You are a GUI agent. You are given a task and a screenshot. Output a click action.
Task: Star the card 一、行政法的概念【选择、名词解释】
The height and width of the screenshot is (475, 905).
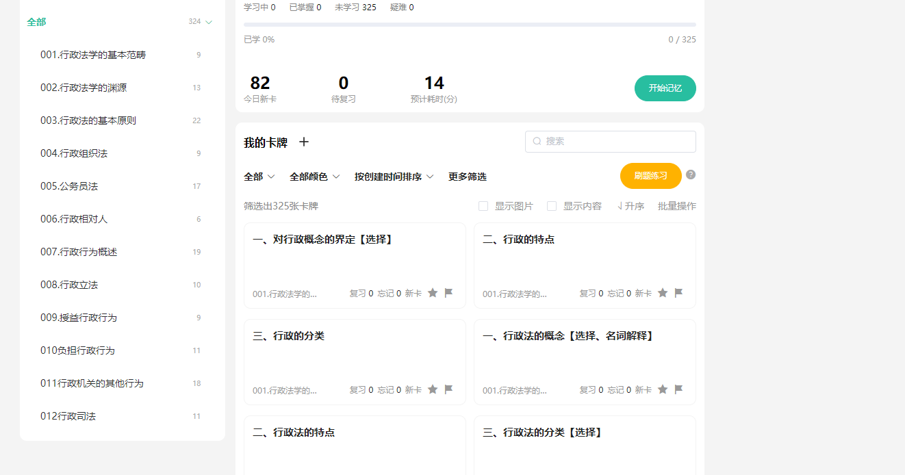pos(663,389)
